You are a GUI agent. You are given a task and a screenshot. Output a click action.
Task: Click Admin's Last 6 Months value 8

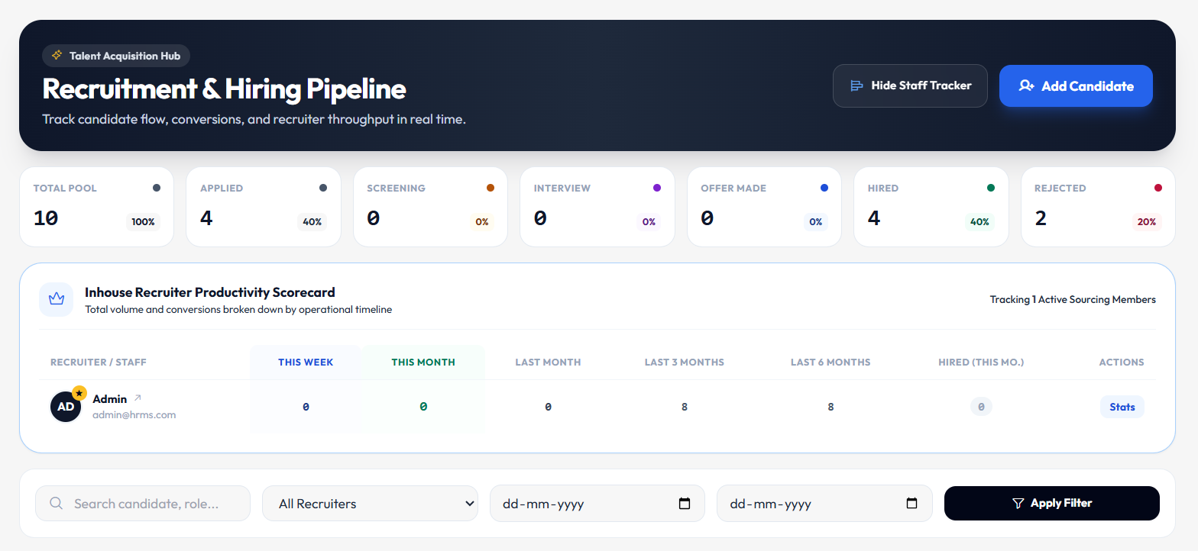click(831, 408)
